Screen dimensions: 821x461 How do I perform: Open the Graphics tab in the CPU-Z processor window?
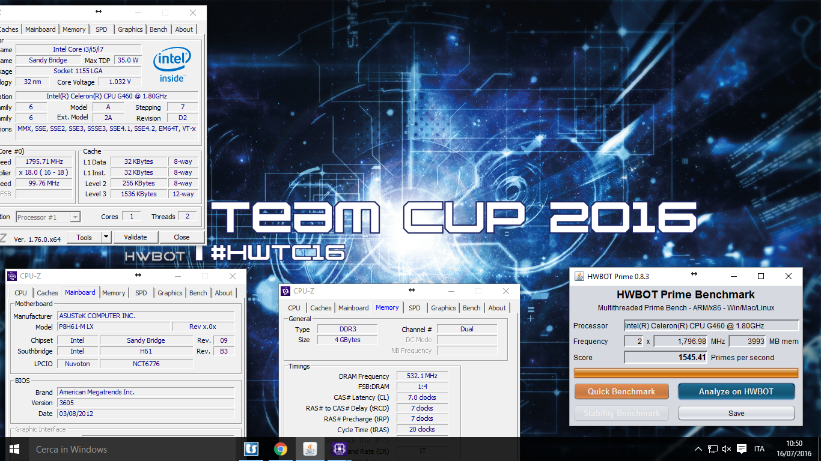(x=130, y=29)
